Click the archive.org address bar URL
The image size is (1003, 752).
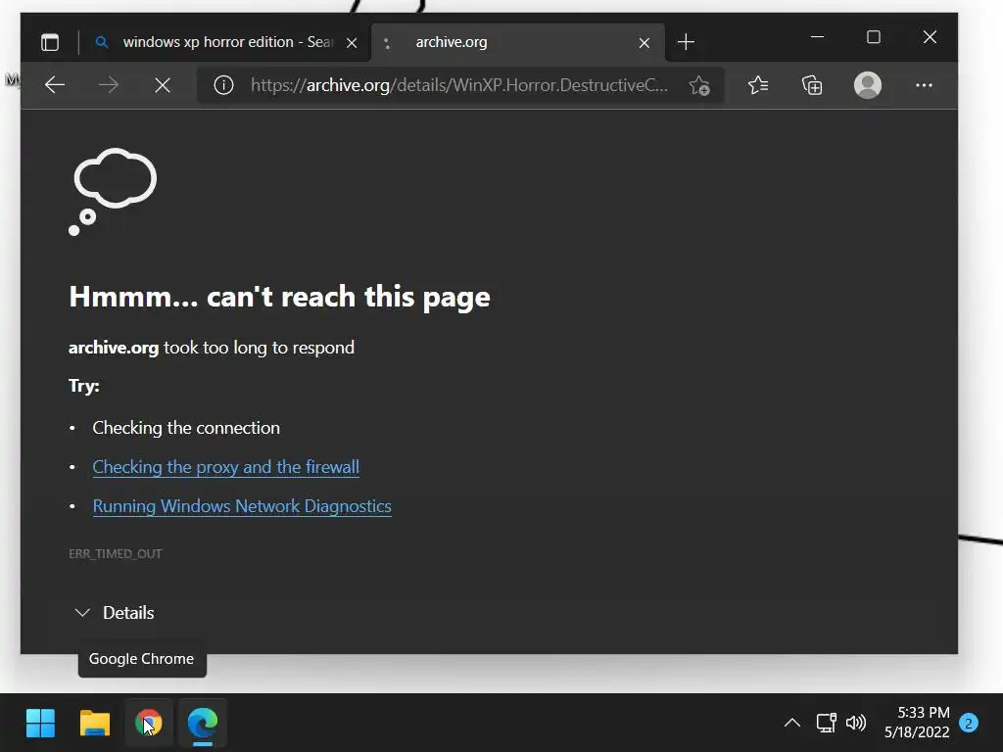point(458,85)
